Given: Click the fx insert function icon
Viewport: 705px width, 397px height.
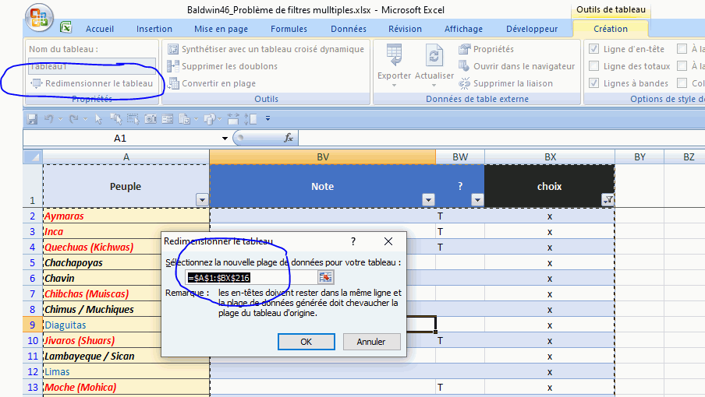Looking at the screenshot, I should tap(289, 138).
